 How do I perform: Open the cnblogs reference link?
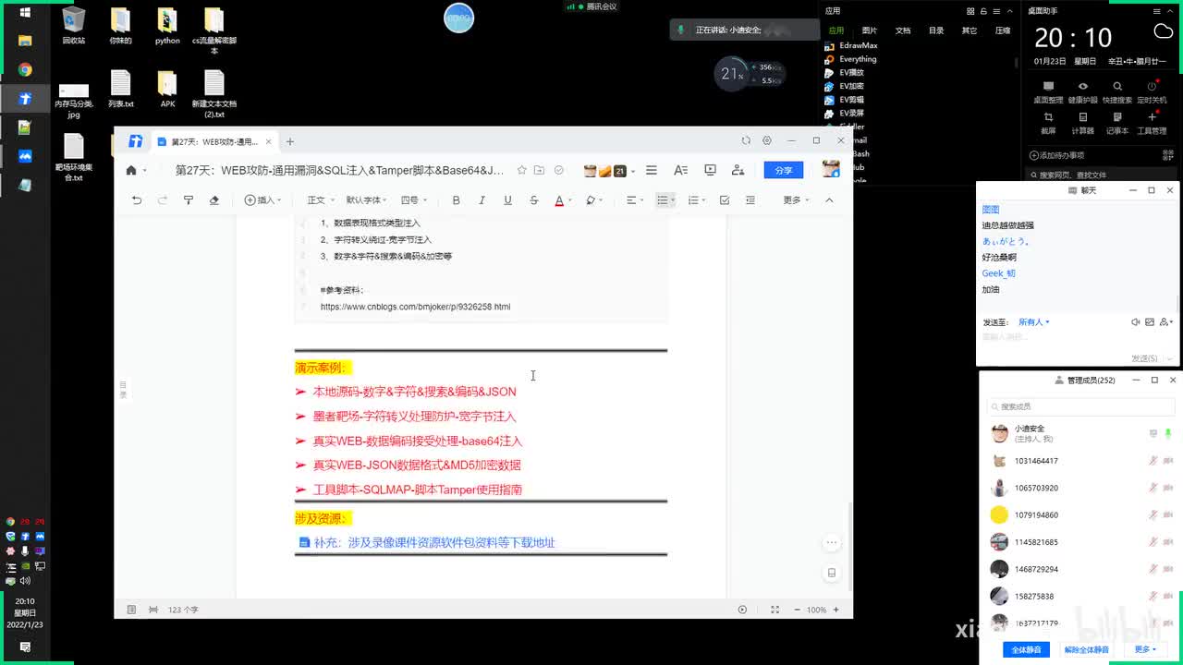click(415, 307)
